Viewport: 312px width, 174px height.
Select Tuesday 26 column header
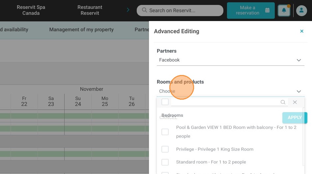tap(131, 101)
